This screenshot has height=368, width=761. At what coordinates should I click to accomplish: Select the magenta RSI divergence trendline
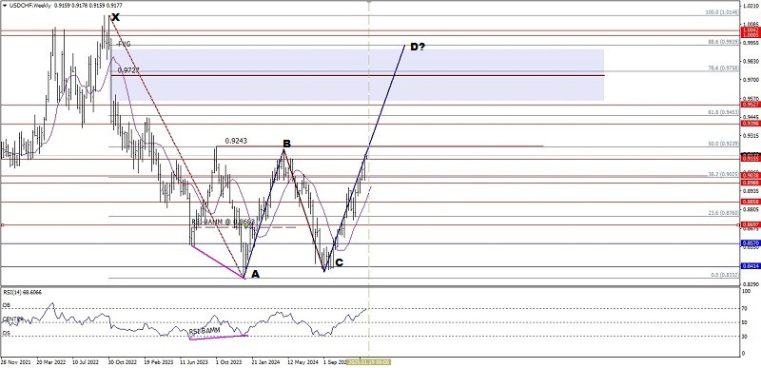pyautogui.click(x=219, y=337)
